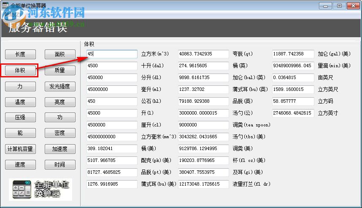Click the 桶(美) value field
362x208 pixels.
112,148
